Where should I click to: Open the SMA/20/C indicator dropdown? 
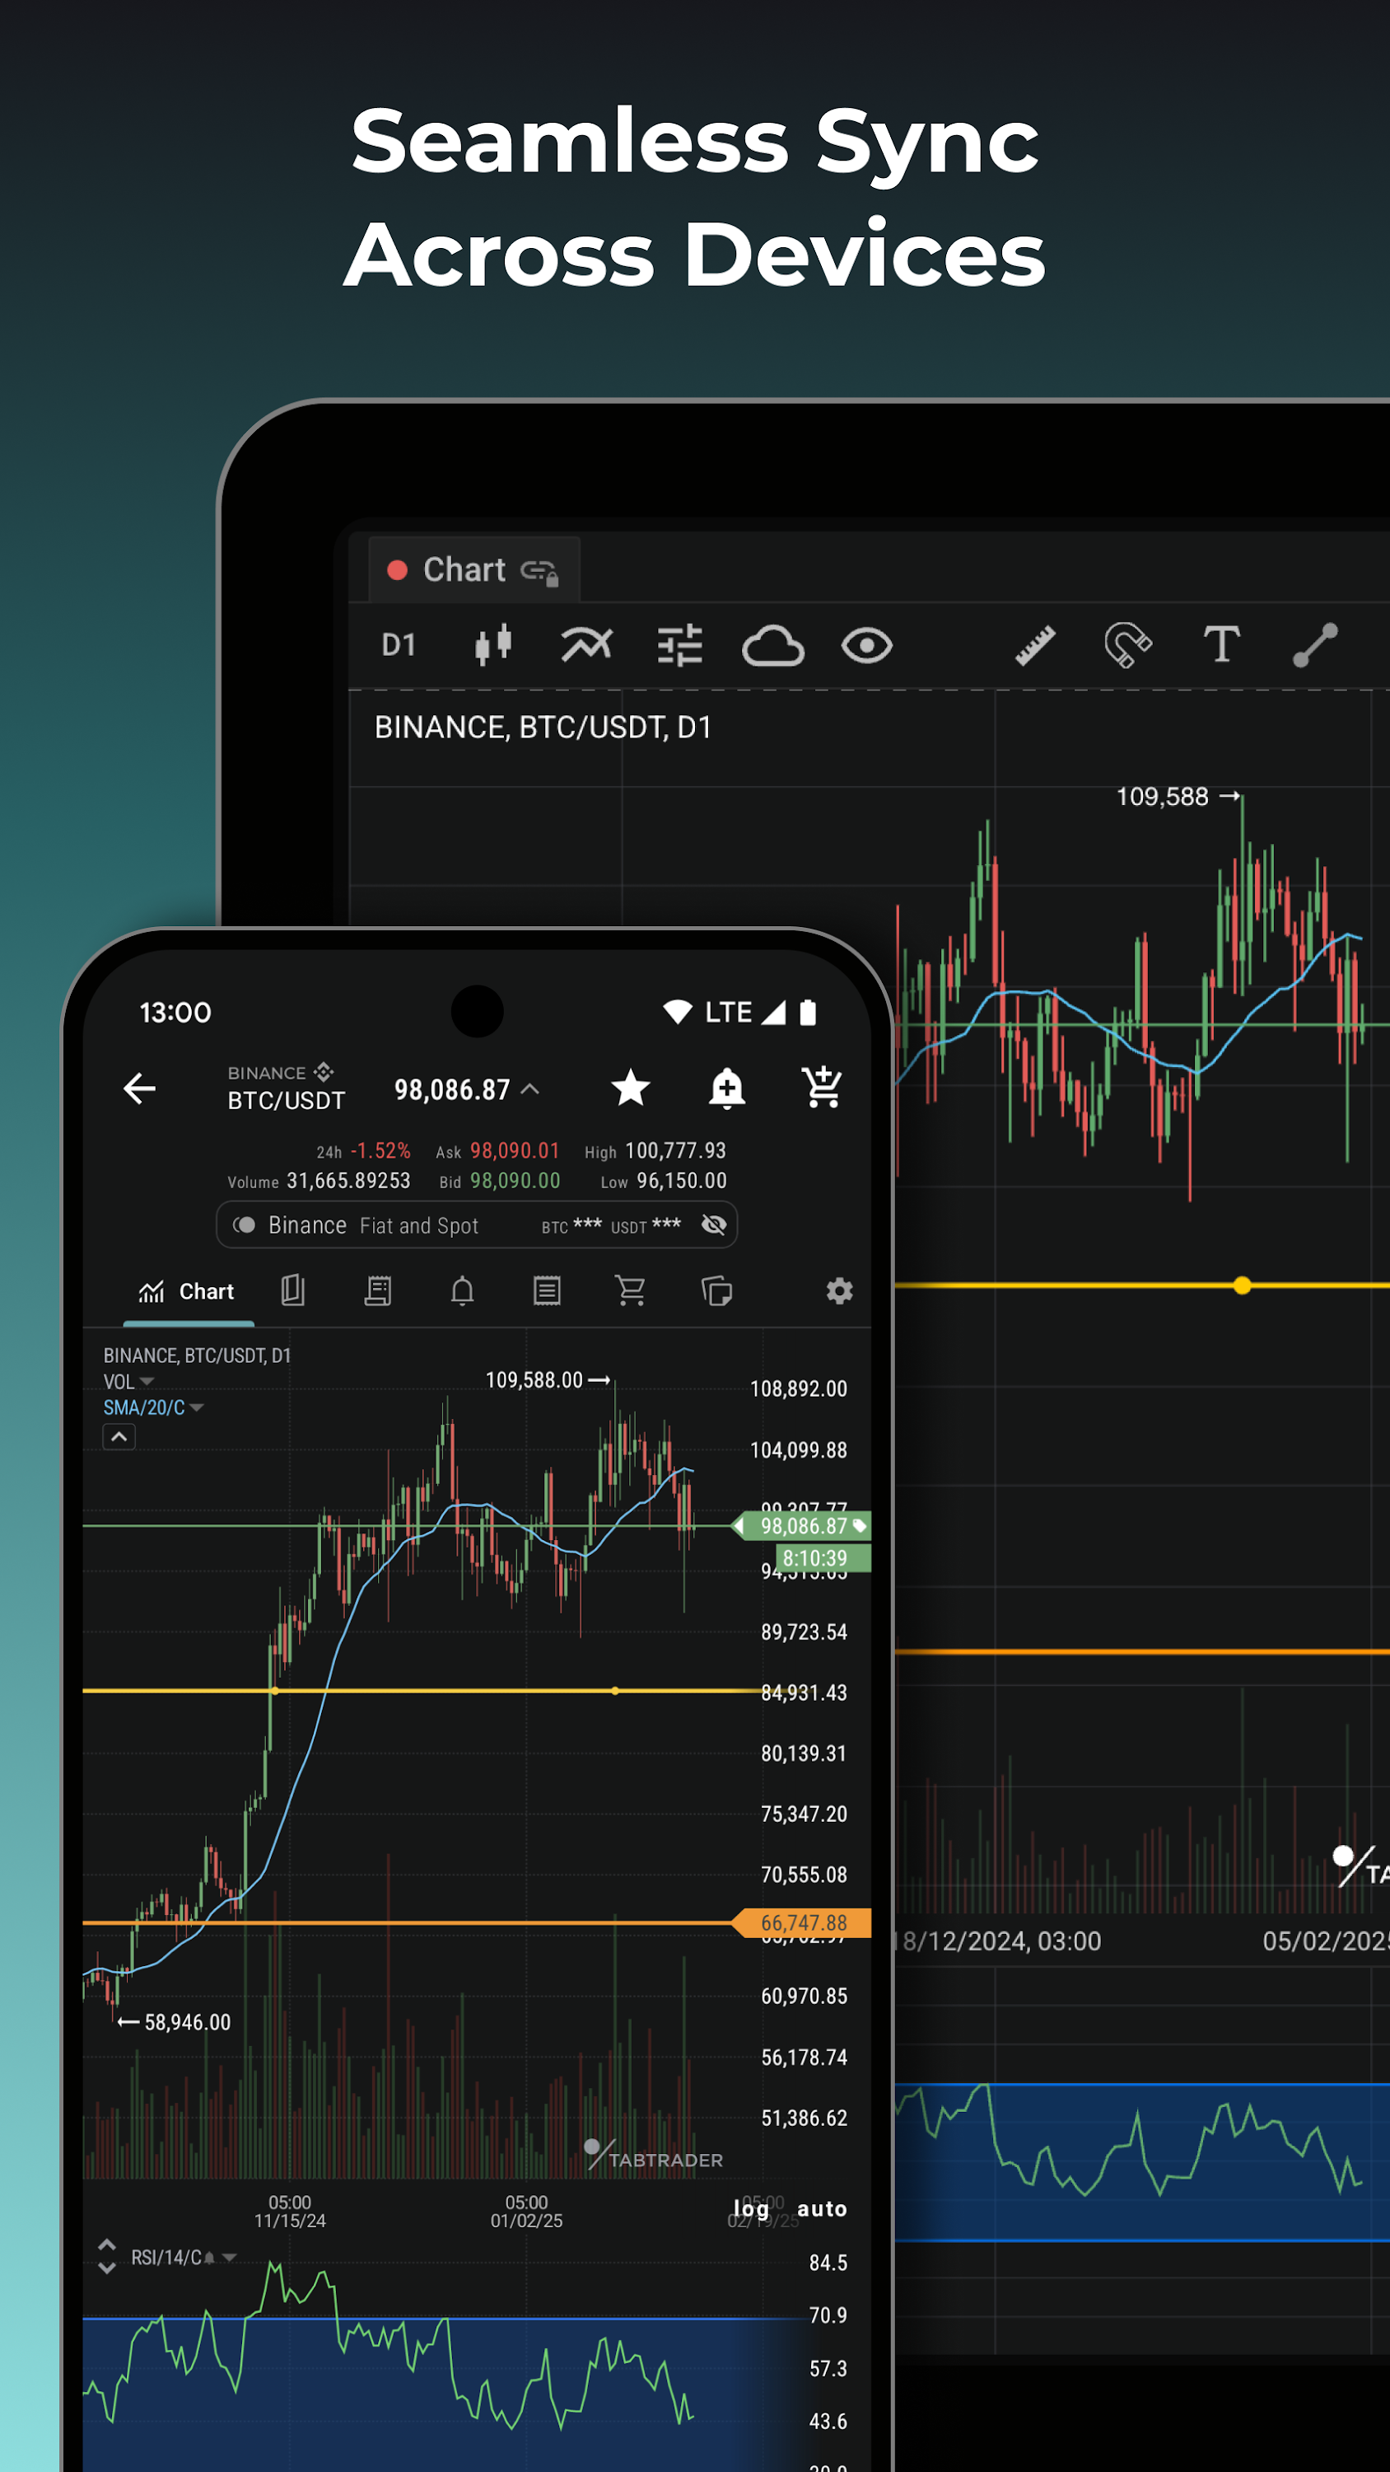196,1407
